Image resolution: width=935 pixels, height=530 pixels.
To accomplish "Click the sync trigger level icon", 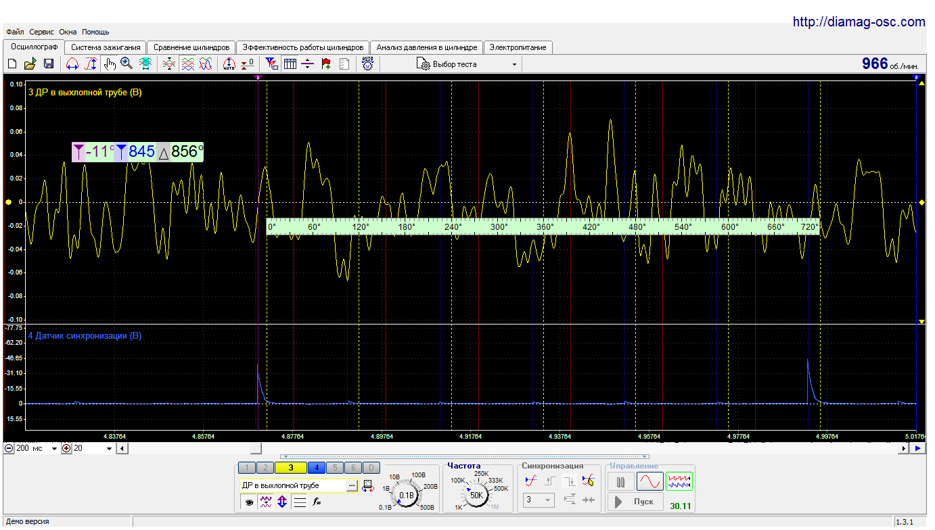I will 531,481.
